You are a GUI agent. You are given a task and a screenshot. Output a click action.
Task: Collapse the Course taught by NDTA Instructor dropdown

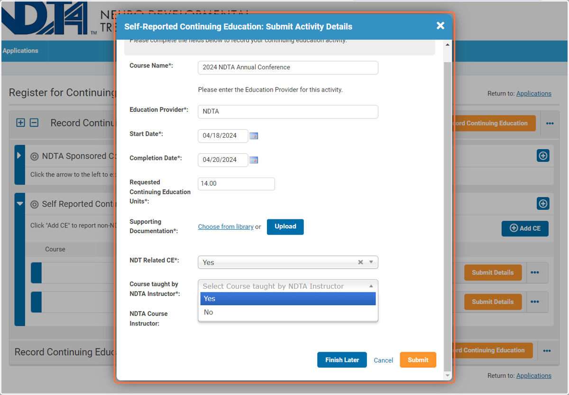tap(371, 286)
